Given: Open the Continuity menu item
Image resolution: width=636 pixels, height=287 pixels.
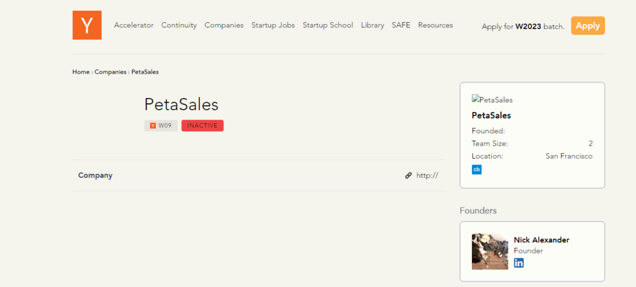Looking at the screenshot, I should click(179, 25).
